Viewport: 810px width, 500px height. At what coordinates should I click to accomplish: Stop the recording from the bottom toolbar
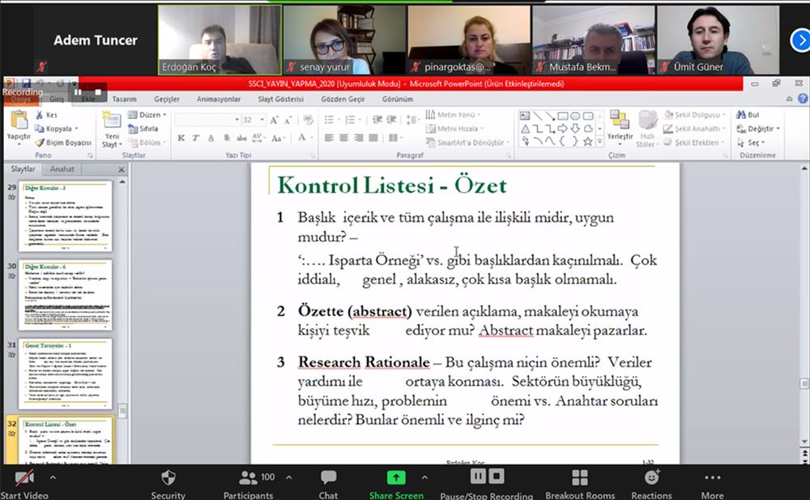496,476
